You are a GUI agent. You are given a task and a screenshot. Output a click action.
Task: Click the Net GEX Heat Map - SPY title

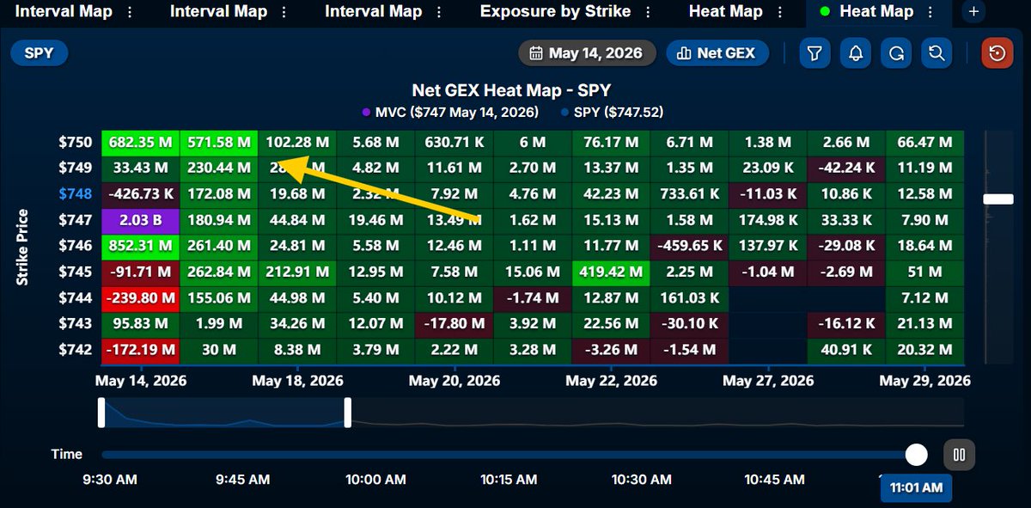click(511, 90)
